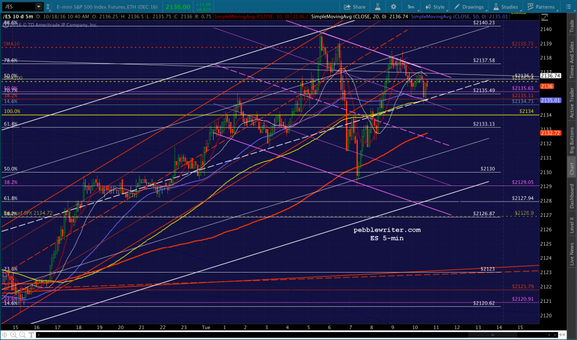Click the $2120.62 level label
The image size is (577, 340).
tap(484, 303)
